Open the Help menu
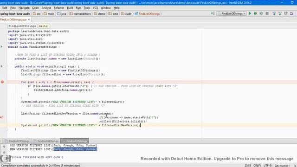 click(116, 8)
